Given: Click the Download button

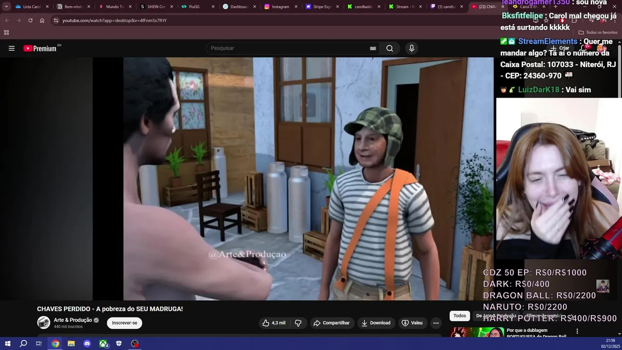Looking at the screenshot, I should [376, 323].
